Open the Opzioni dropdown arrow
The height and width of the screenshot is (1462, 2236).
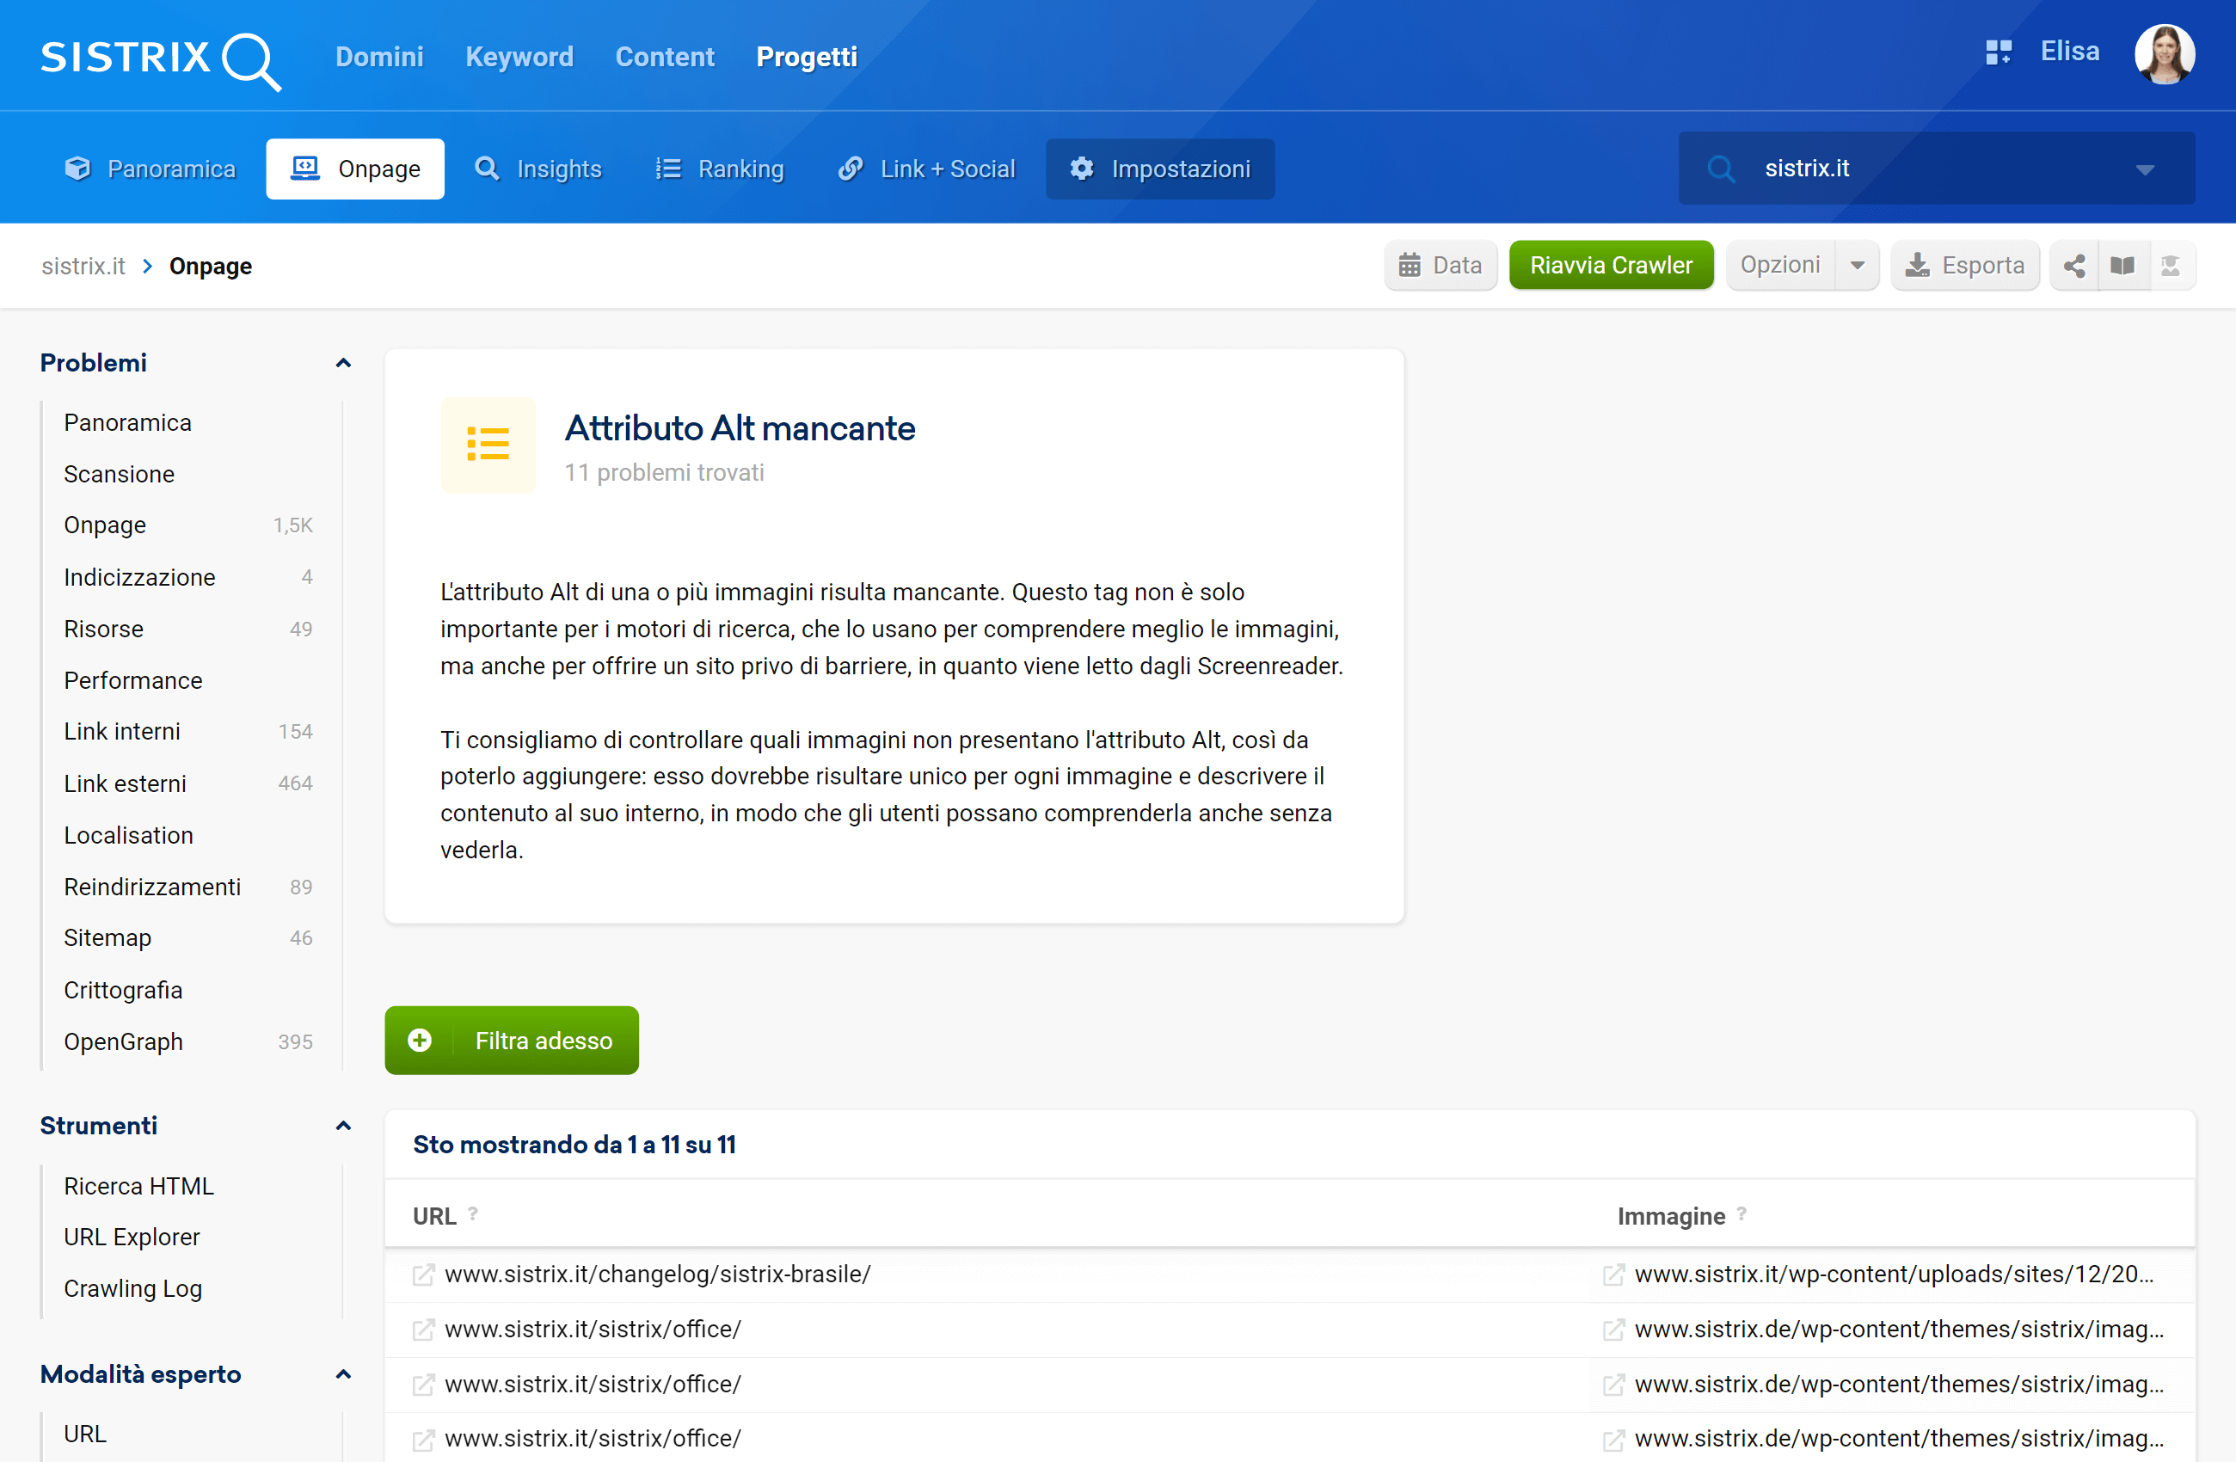1857,266
